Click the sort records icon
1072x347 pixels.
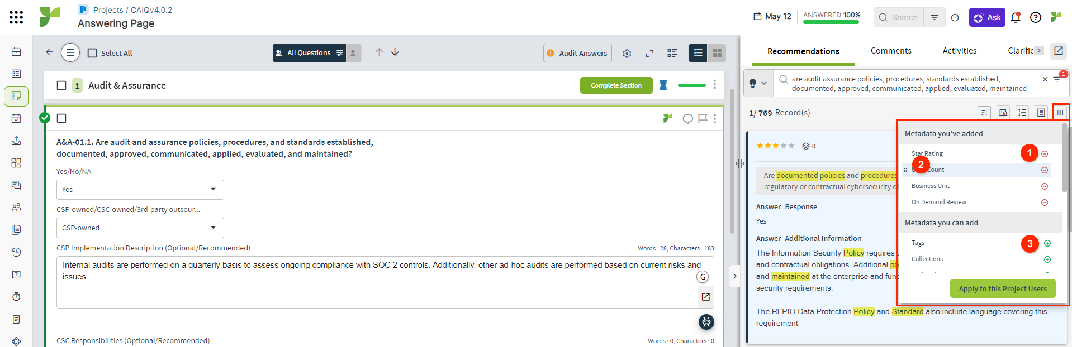click(x=984, y=113)
